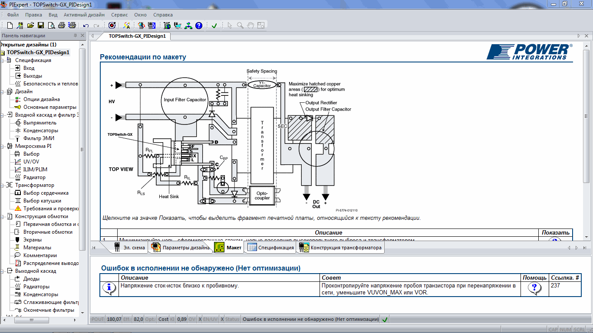This screenshot has width=593, height=333.
Task: Click the help icon in the Помощь column
Action: click(x=534, y=288)
